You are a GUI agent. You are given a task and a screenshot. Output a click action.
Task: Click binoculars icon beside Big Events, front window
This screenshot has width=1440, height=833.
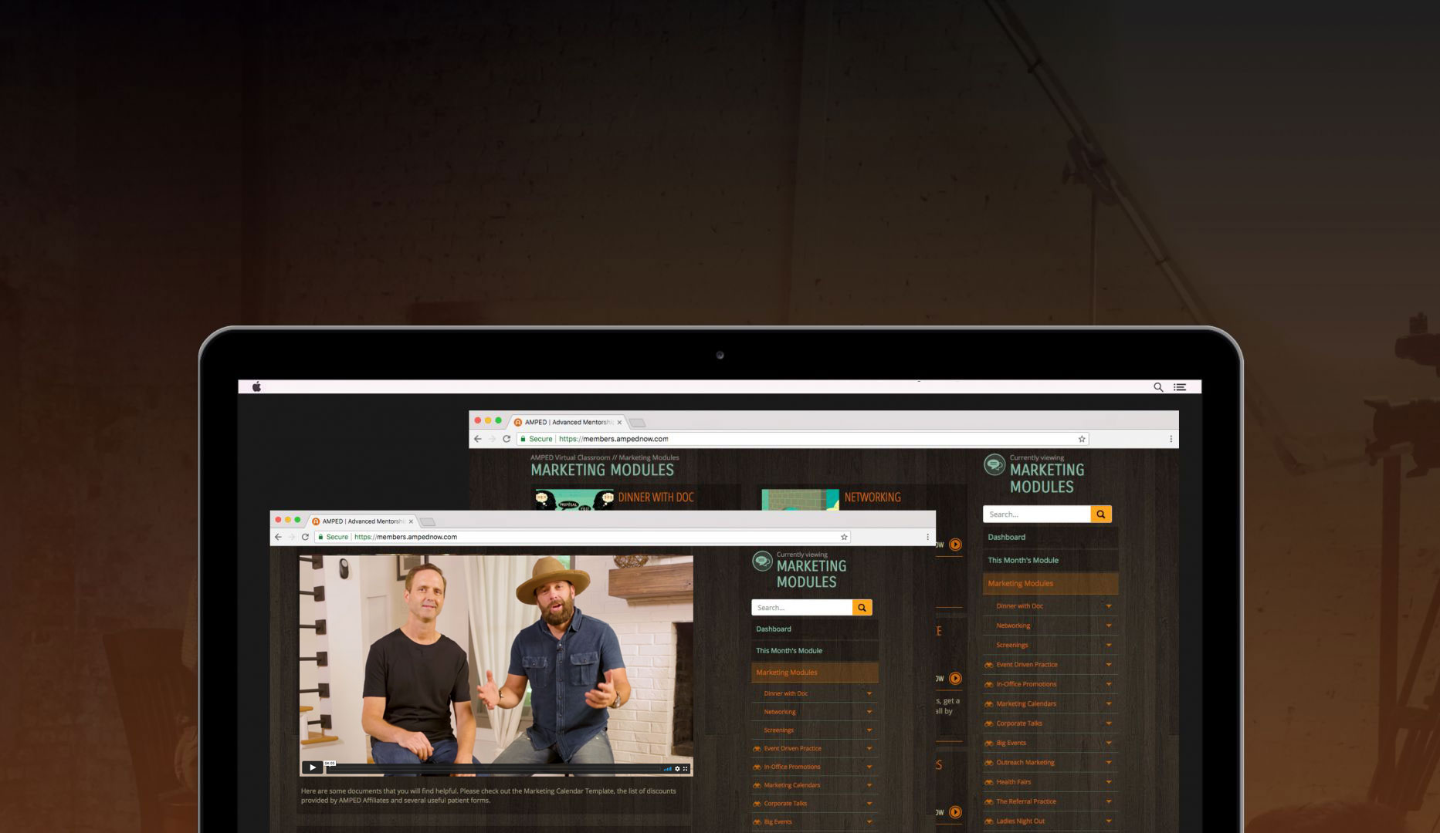click(x=757, y=822)
